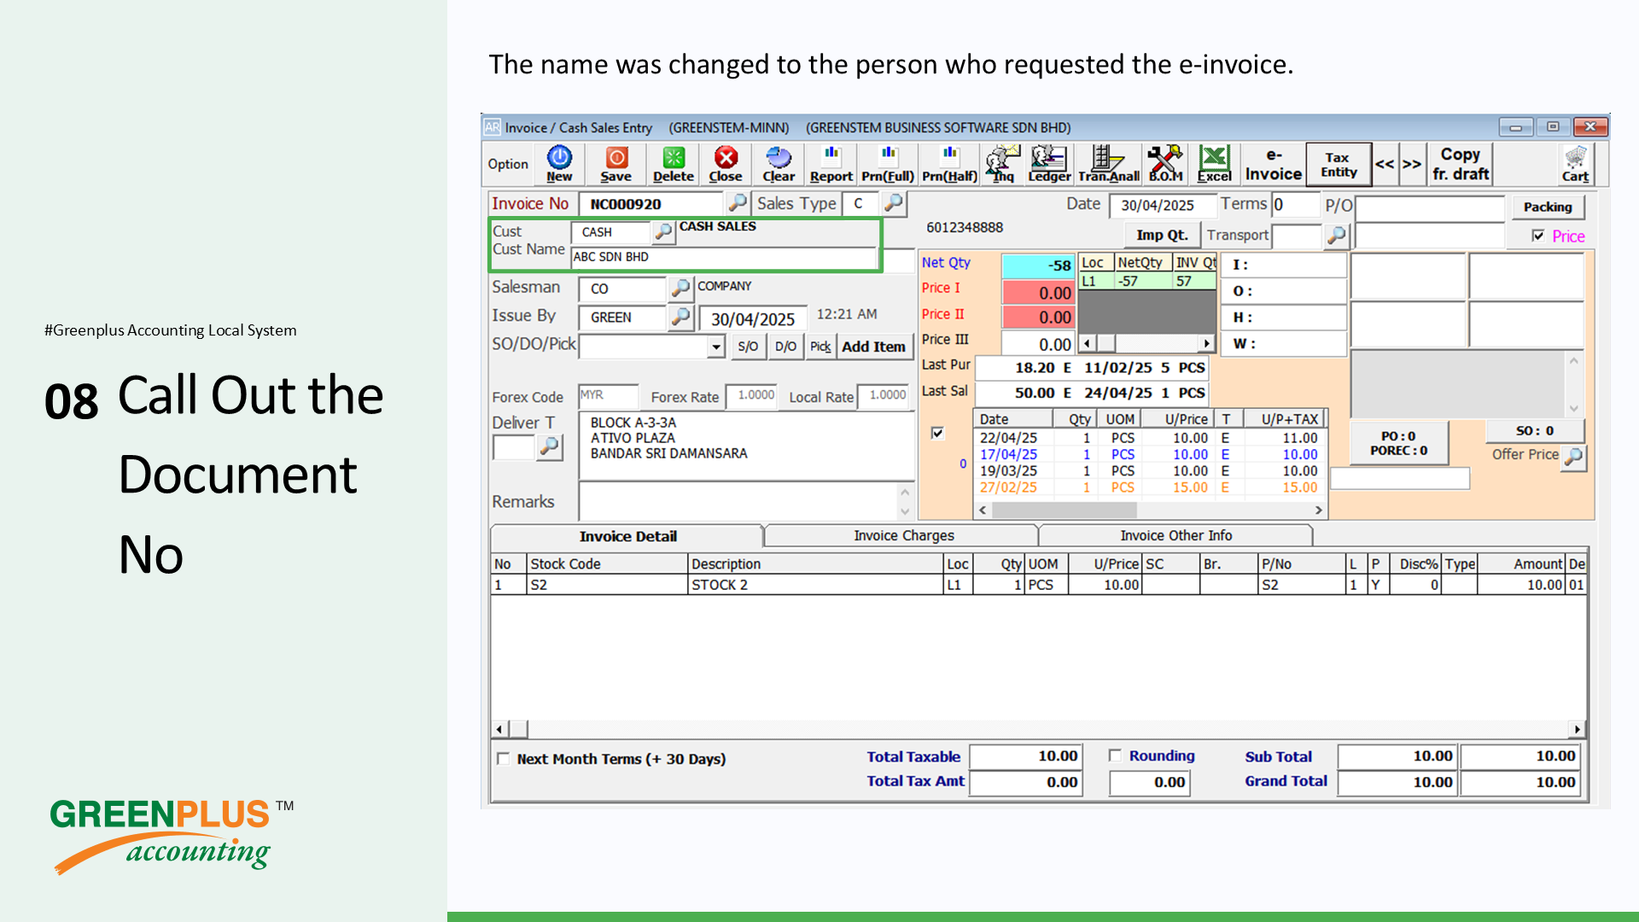This screenshot has width=1639, height=922.
Task: Click the Date input field
Action: 1162,205
